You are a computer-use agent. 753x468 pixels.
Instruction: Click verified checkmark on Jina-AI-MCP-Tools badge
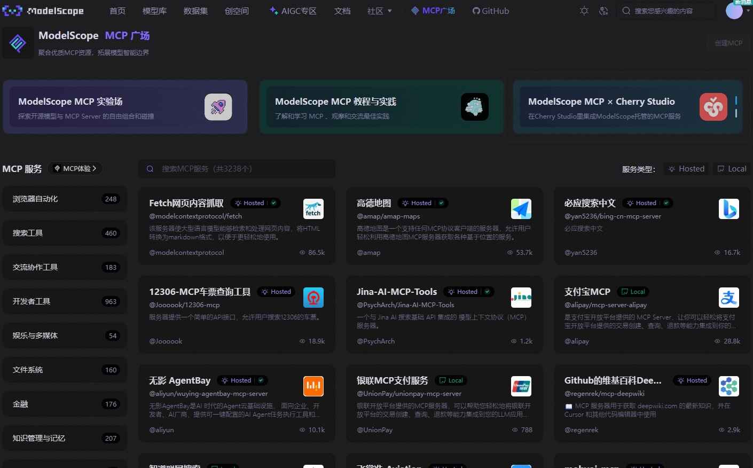[487, 292]
